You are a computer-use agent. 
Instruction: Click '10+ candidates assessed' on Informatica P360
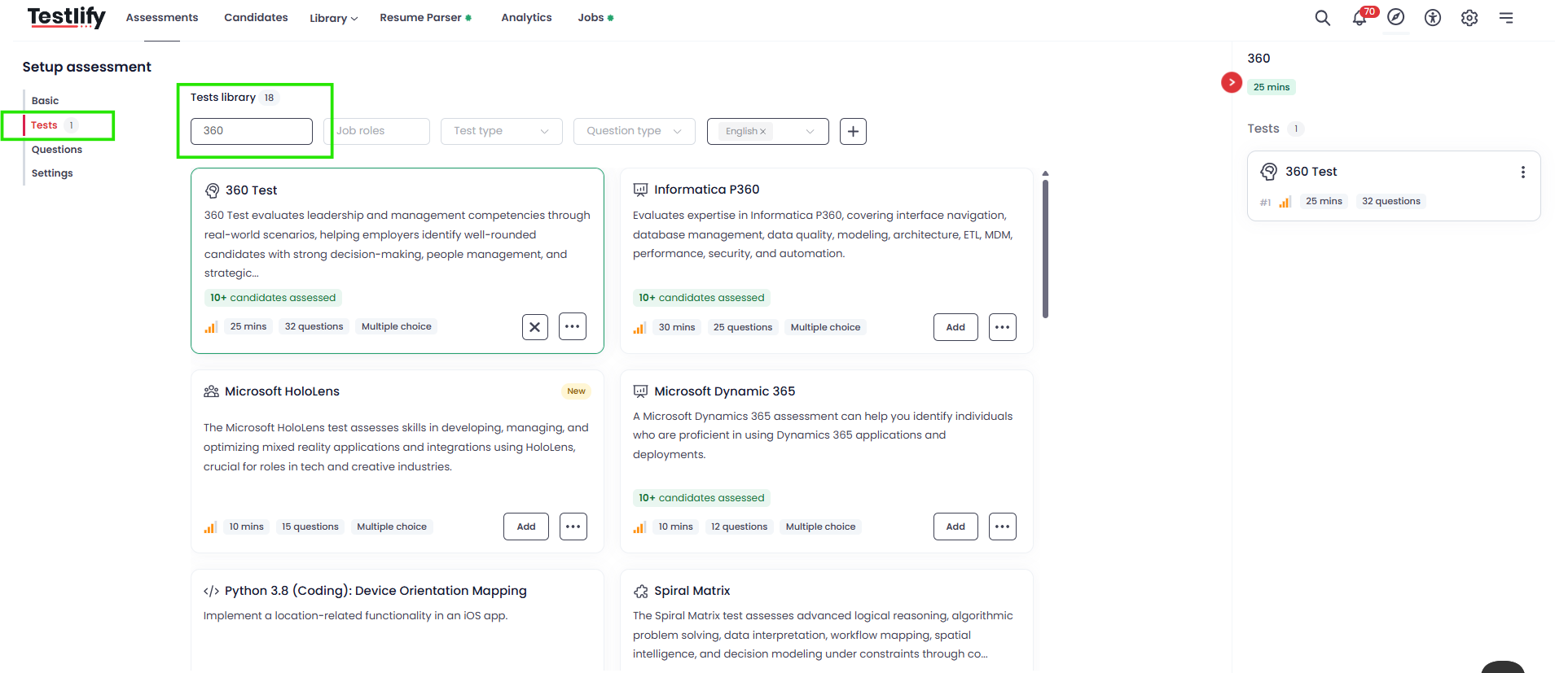point(701,298)
